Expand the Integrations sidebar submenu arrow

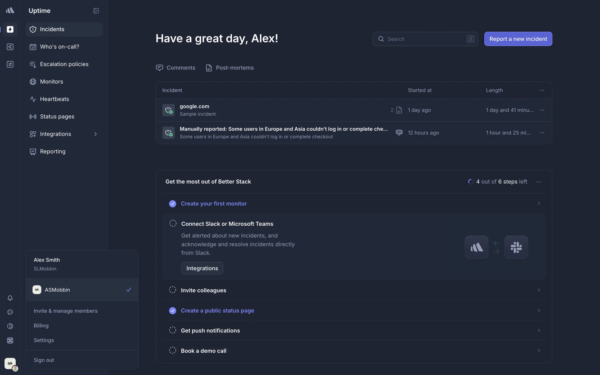click(96, 134)
